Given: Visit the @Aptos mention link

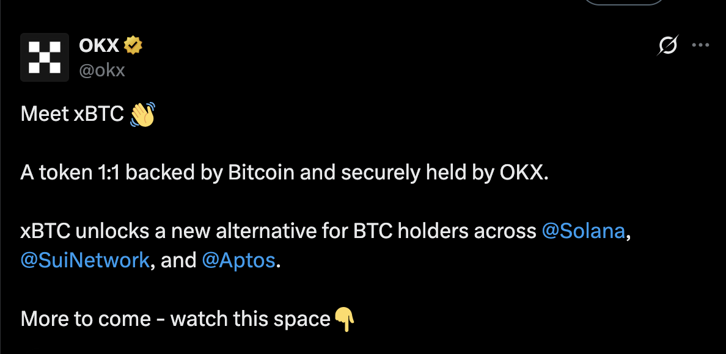Looking at the screenshot, I should point(239,261).
